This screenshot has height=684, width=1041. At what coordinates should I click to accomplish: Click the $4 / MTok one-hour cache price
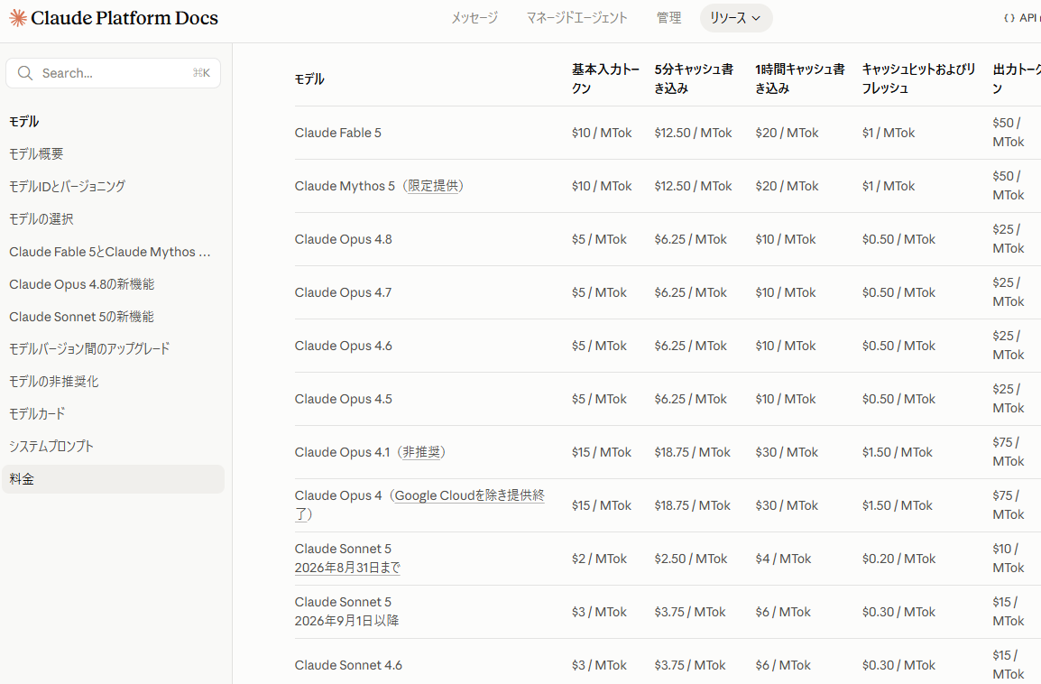(783, 559)
